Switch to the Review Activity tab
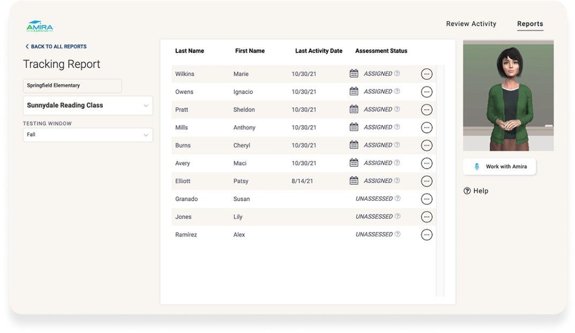575x333 pixels. [x=471, y=24]
